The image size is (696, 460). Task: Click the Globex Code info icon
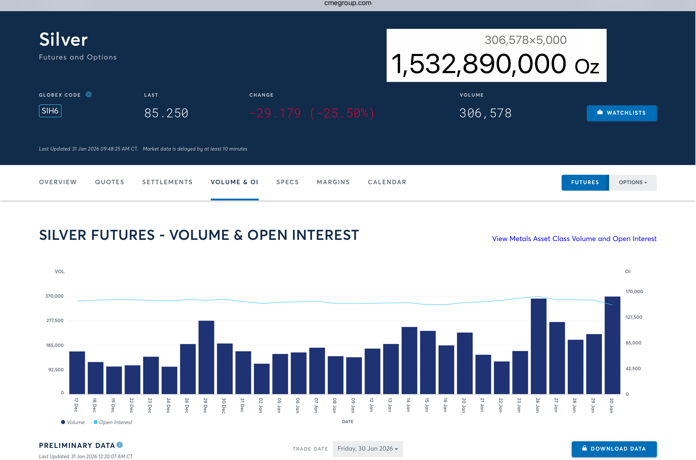point(88,94)
